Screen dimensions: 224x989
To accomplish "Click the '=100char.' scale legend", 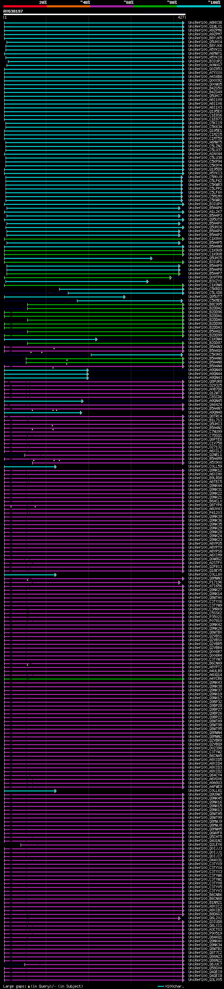I will [x=174, y=986].
